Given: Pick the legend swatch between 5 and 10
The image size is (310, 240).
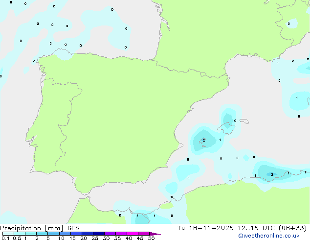Looking at the screenshot, I should pyautogui.click(x=53, y=234).
